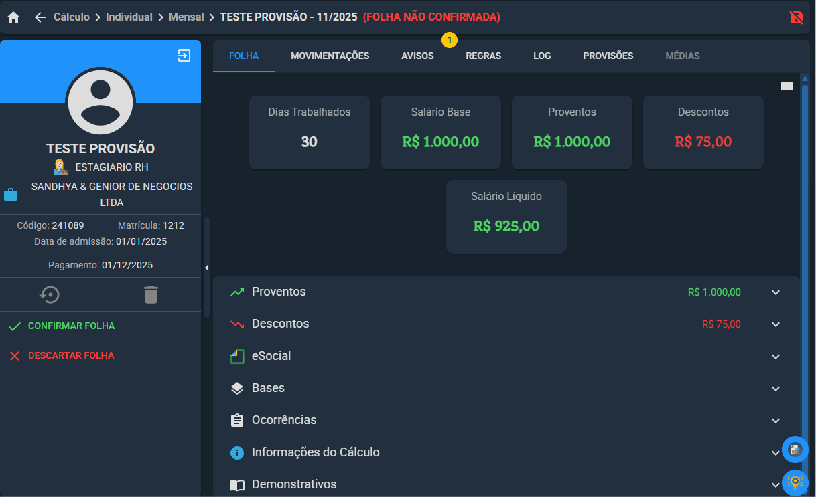Open the LOG tab
Image resolution: width=816 pixels, height=497 pixels.
(542, 56)
